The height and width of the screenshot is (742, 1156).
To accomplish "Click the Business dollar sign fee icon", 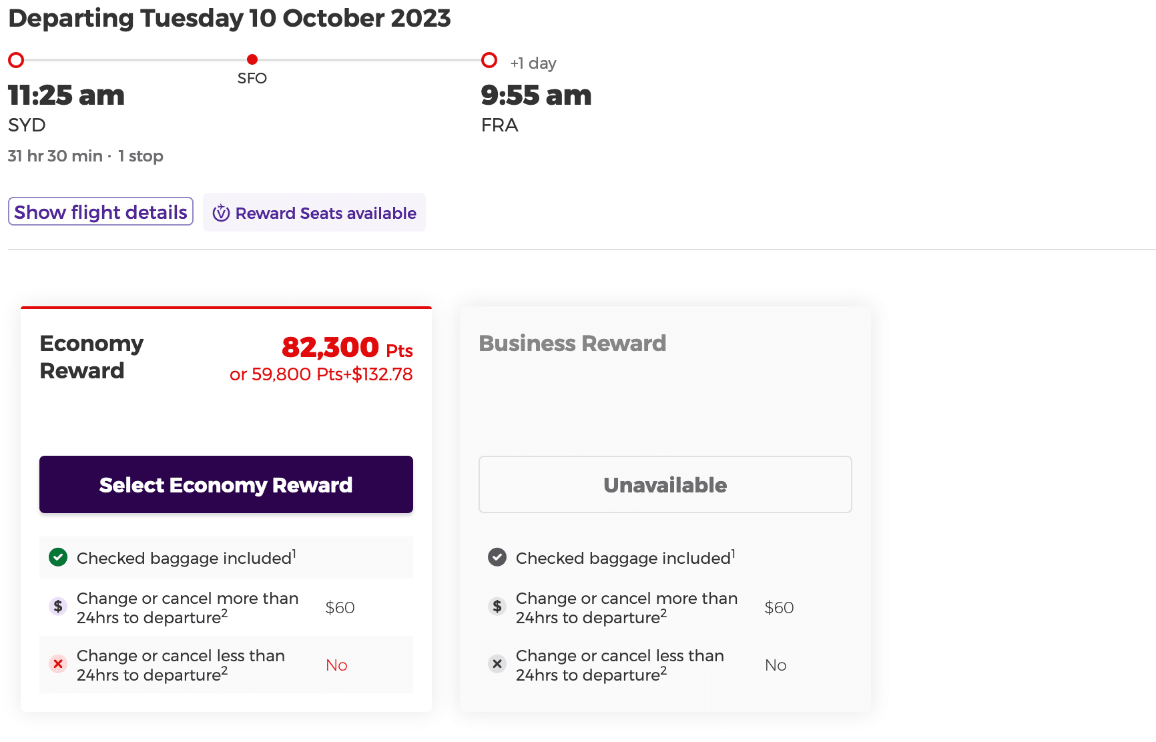I will [497, 607].
